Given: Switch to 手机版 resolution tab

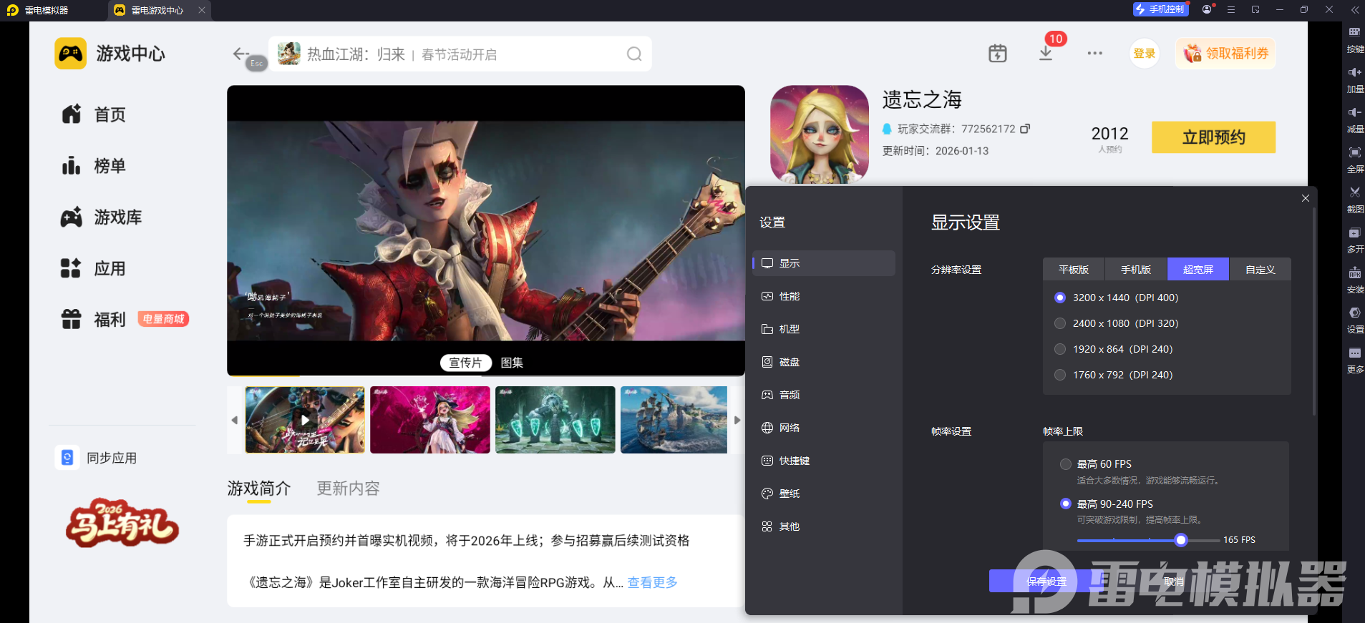Looking at the screenshot, I should [1136, 270].
